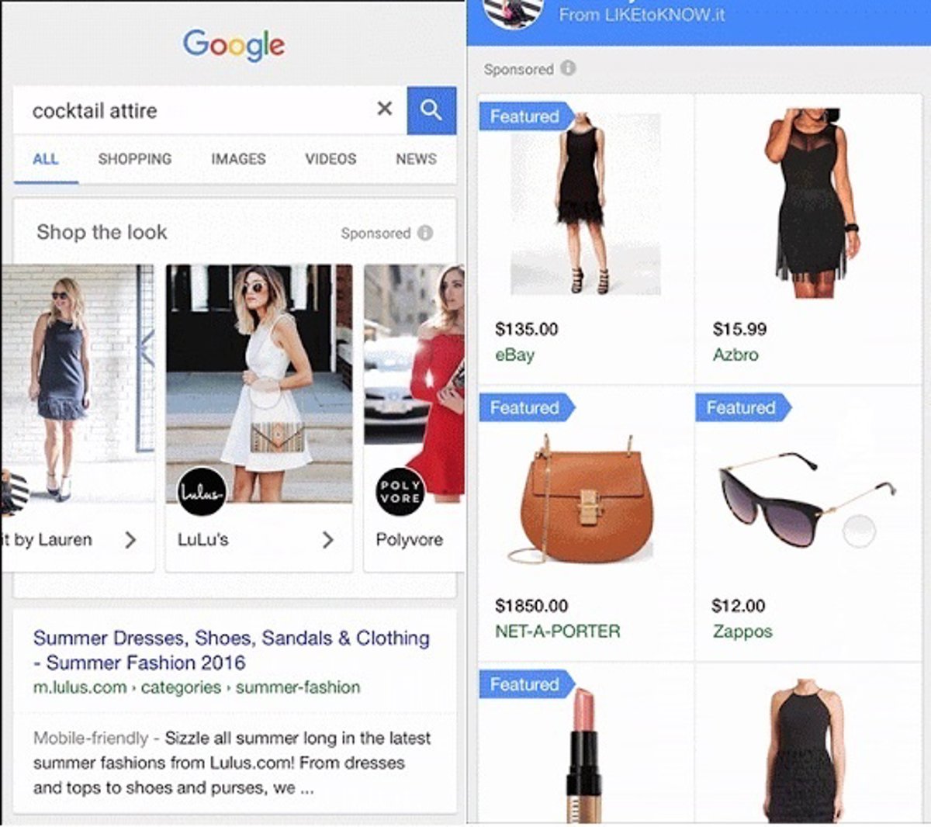This screenshot has width=931, height=827.
Task: Click info icon beside Shop the look Sponsored
Action: click(x=425, y=233)
